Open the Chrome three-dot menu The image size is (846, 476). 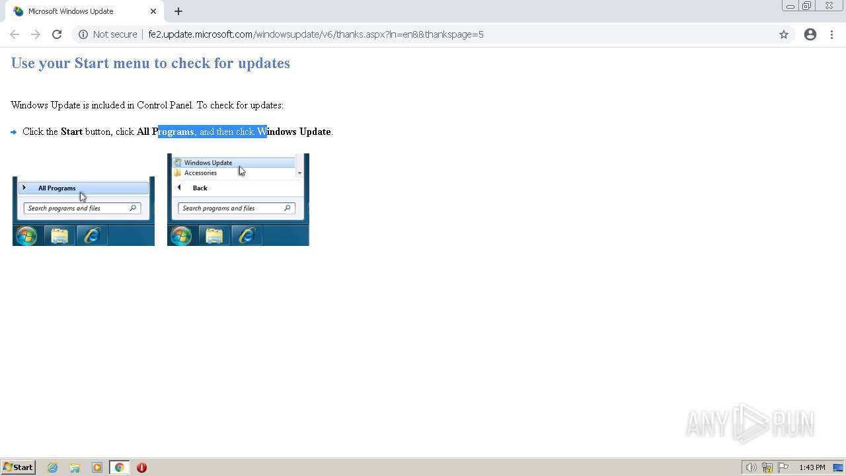(x=831, y=34)
